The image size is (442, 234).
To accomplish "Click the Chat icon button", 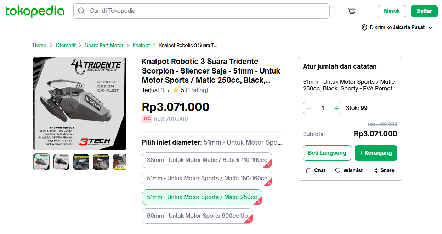I will coord(309,170).
